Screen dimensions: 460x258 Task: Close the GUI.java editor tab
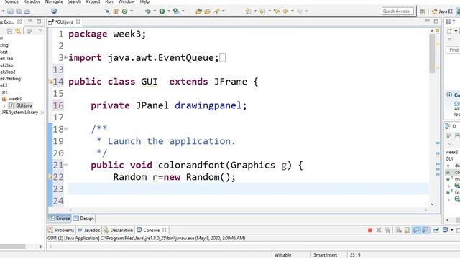pos(78,21)
